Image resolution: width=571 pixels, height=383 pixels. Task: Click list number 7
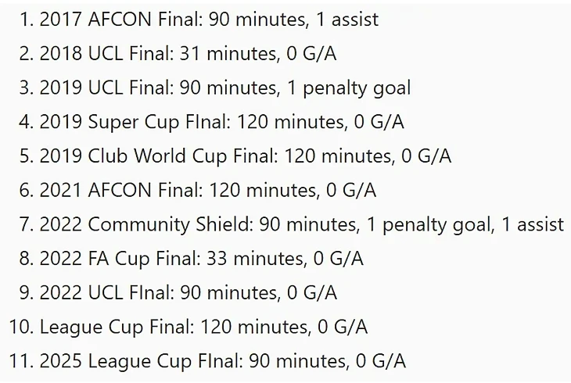pos(27,224)
